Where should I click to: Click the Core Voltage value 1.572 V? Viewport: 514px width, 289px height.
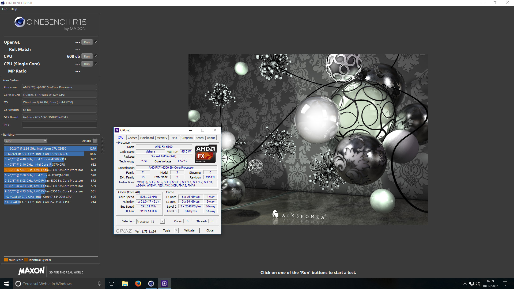tap(182, 161)
